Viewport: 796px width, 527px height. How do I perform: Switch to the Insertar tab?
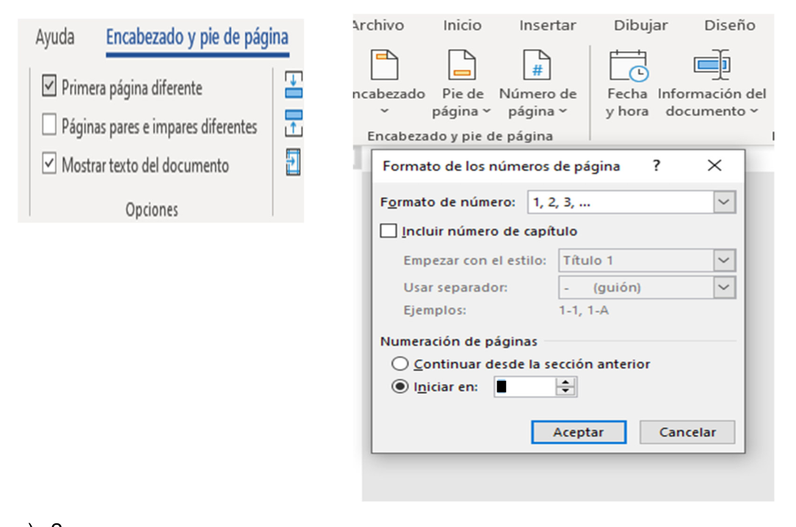(x=548, y=26)
